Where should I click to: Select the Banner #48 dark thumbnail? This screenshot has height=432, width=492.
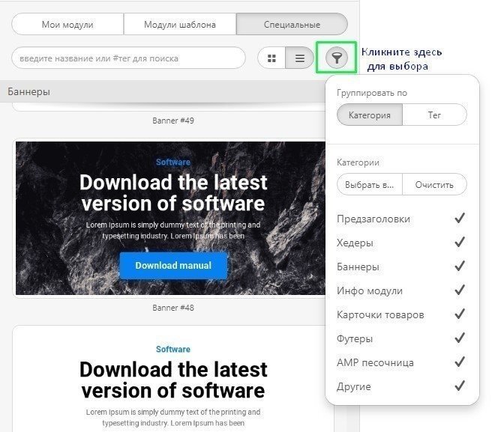pos(172,218)
